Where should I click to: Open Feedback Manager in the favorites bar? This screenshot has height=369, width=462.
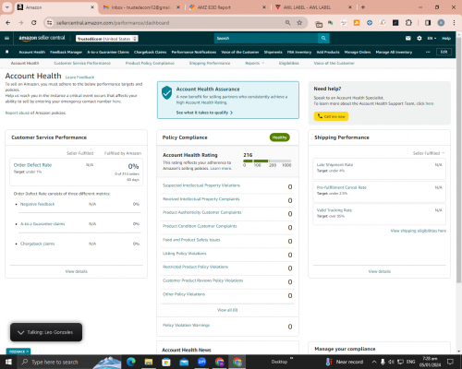click(66, 52)
